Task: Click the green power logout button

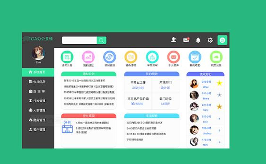Action: (x=222, y=40)
